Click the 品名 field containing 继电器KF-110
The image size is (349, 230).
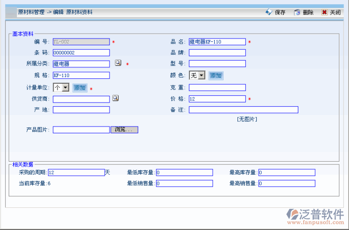pyautogui.click(x=217, y=42)
